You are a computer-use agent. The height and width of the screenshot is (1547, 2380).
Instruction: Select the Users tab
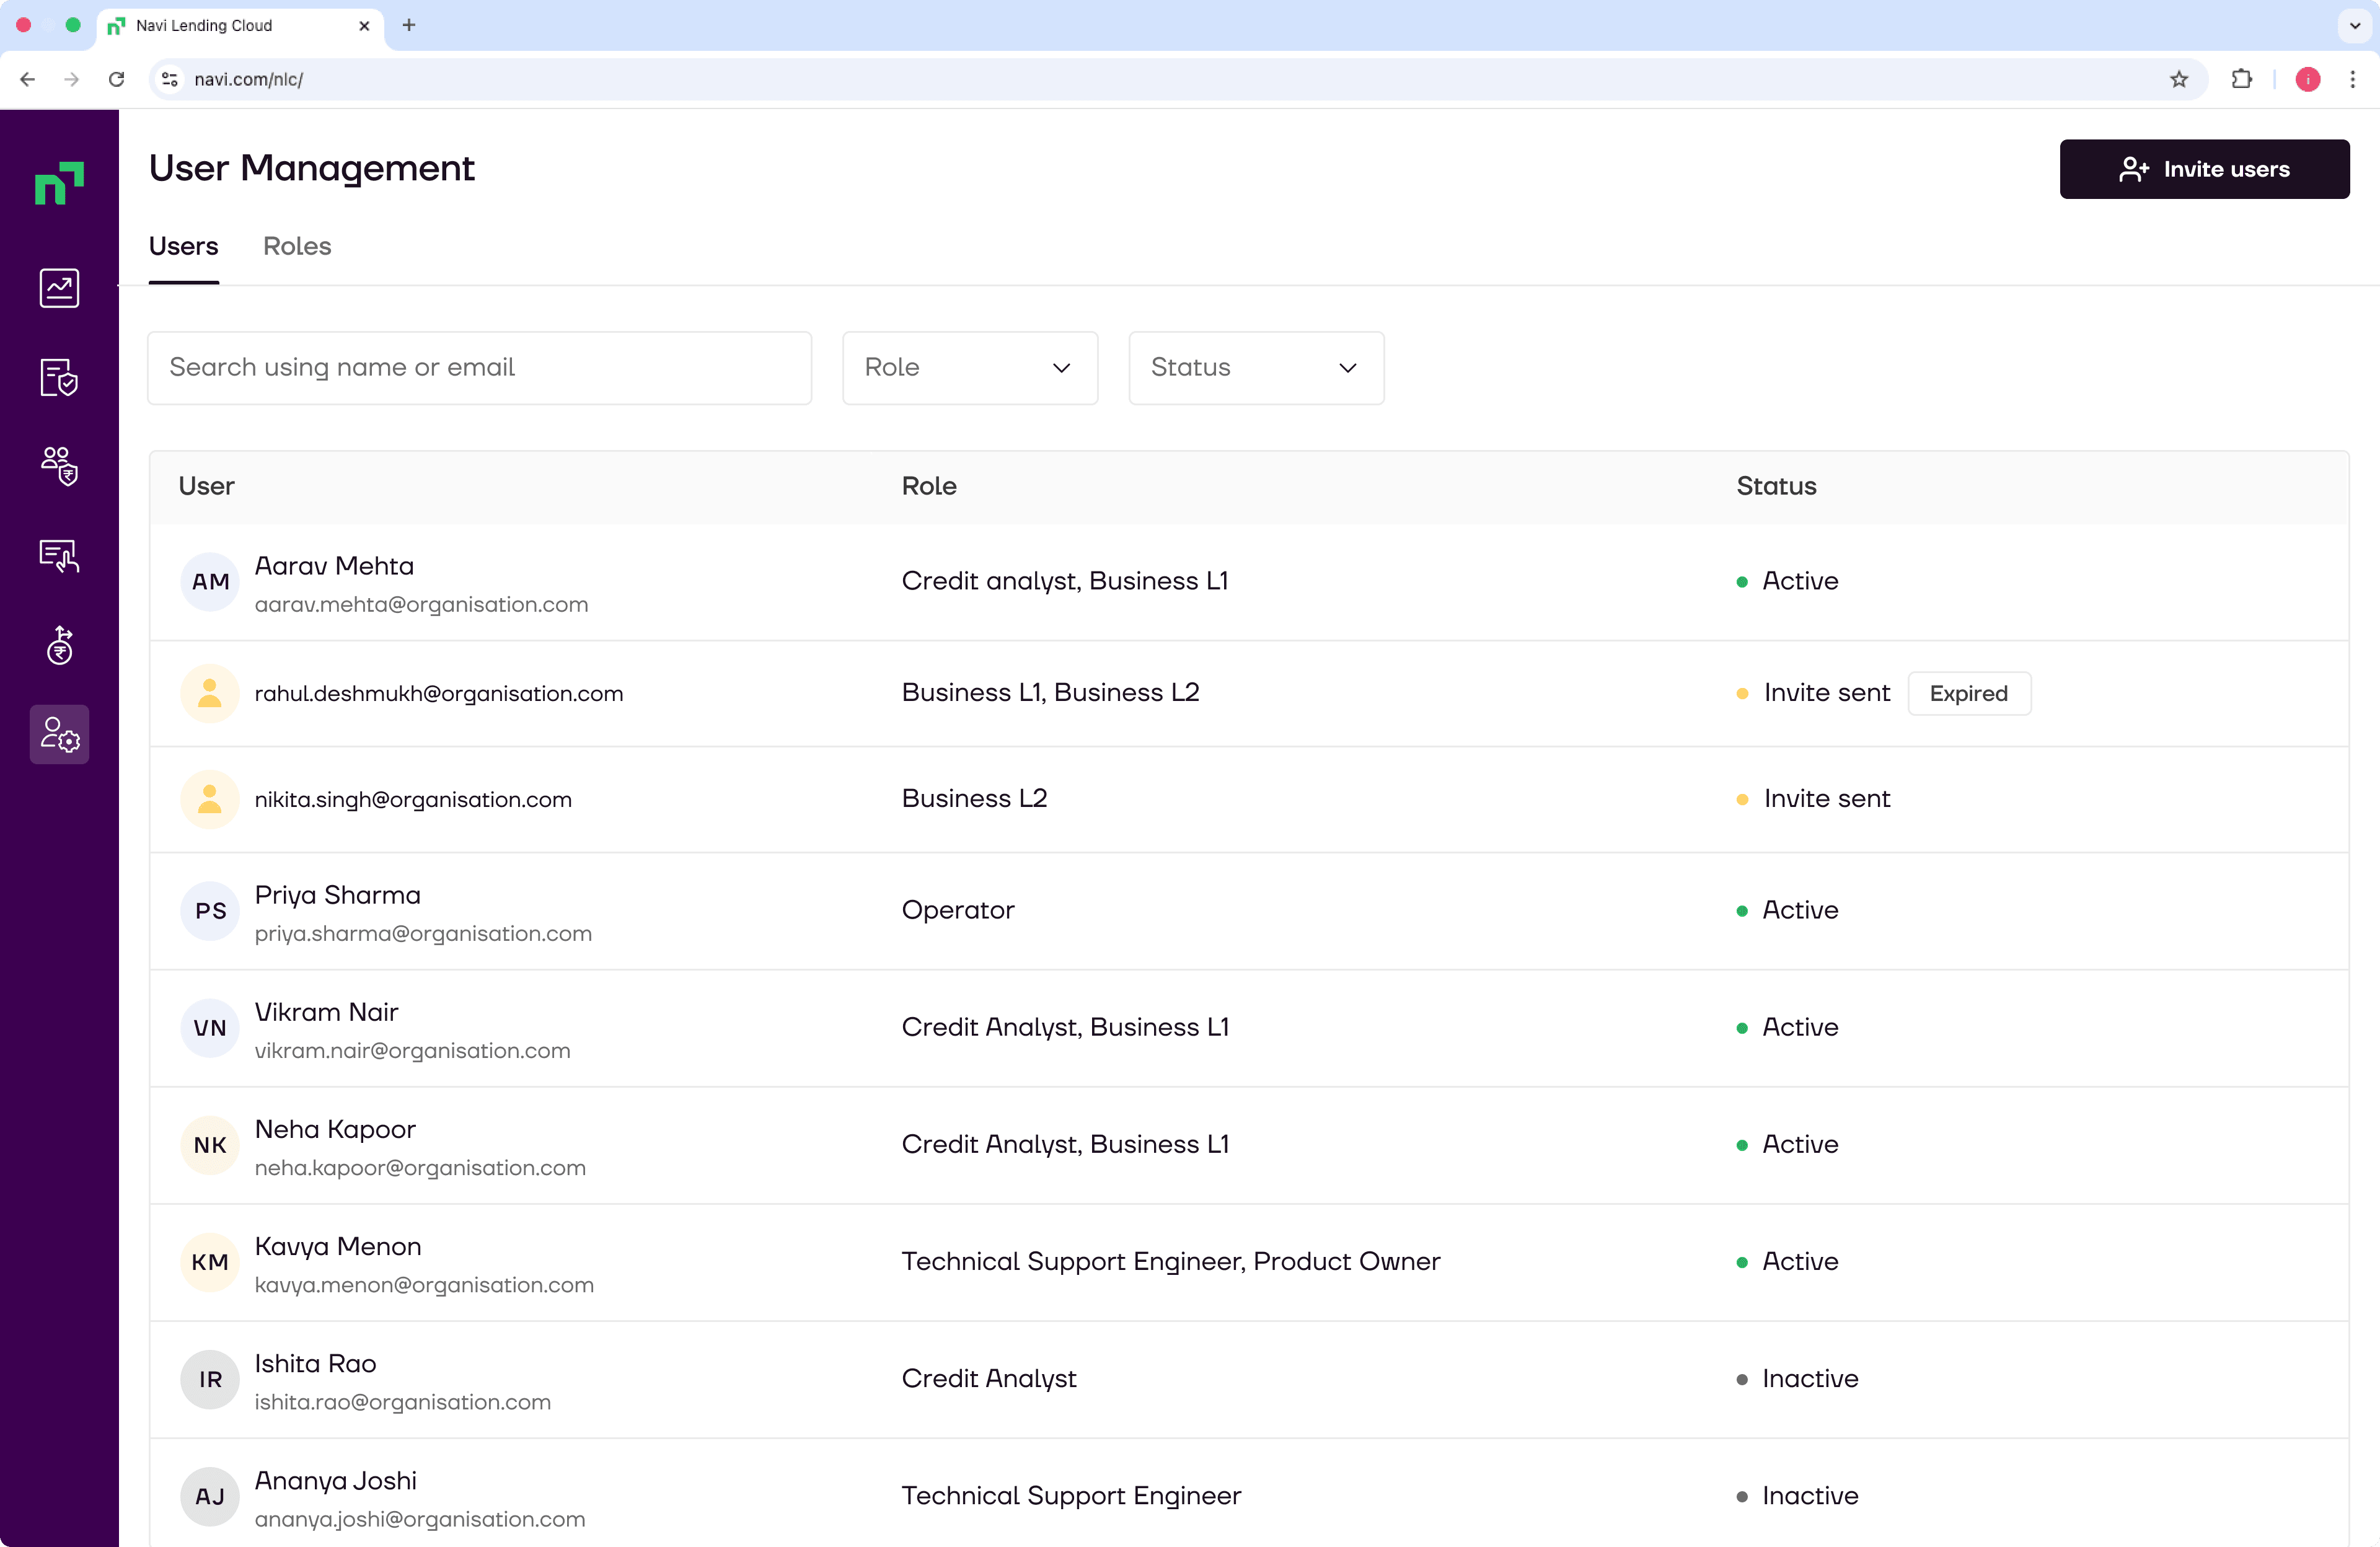coord(183,246)
